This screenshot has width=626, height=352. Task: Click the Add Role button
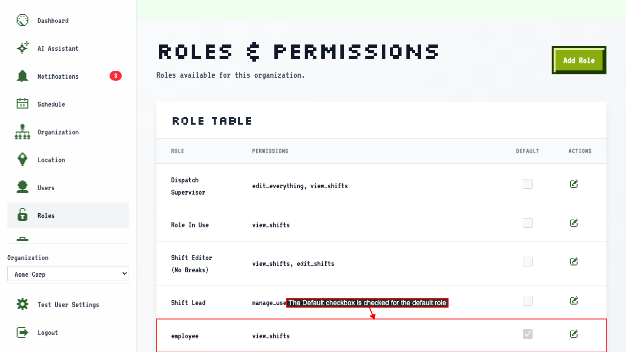tap(579, 60)
